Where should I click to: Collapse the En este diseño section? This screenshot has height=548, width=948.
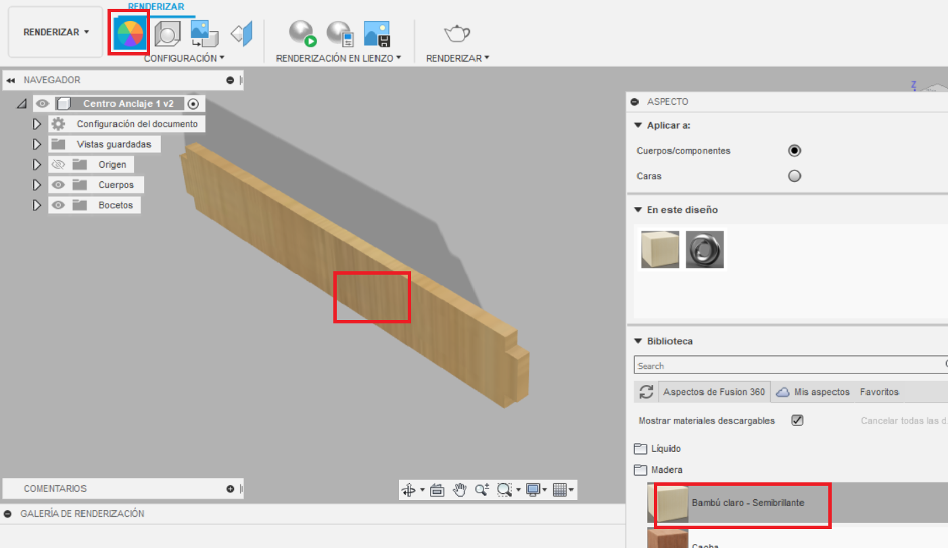[638, 210]
